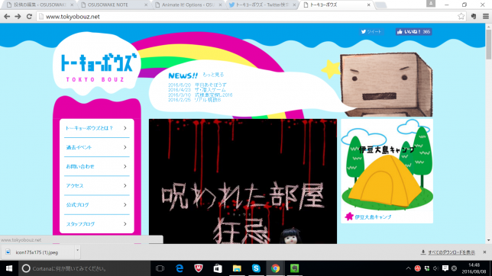Image resolution: width=492 pixels, height=276 pixels.
Task: Click the Twitter tweet button
Action: click(371, 32)
